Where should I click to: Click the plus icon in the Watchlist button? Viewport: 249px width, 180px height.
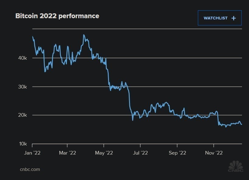pyautogui.click(x=233, y=18)
